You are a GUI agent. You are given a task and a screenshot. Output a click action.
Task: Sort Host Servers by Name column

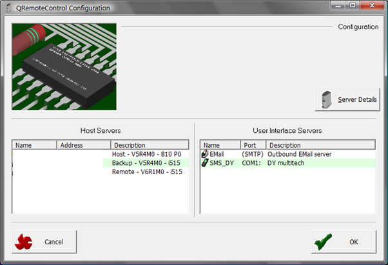35,145
